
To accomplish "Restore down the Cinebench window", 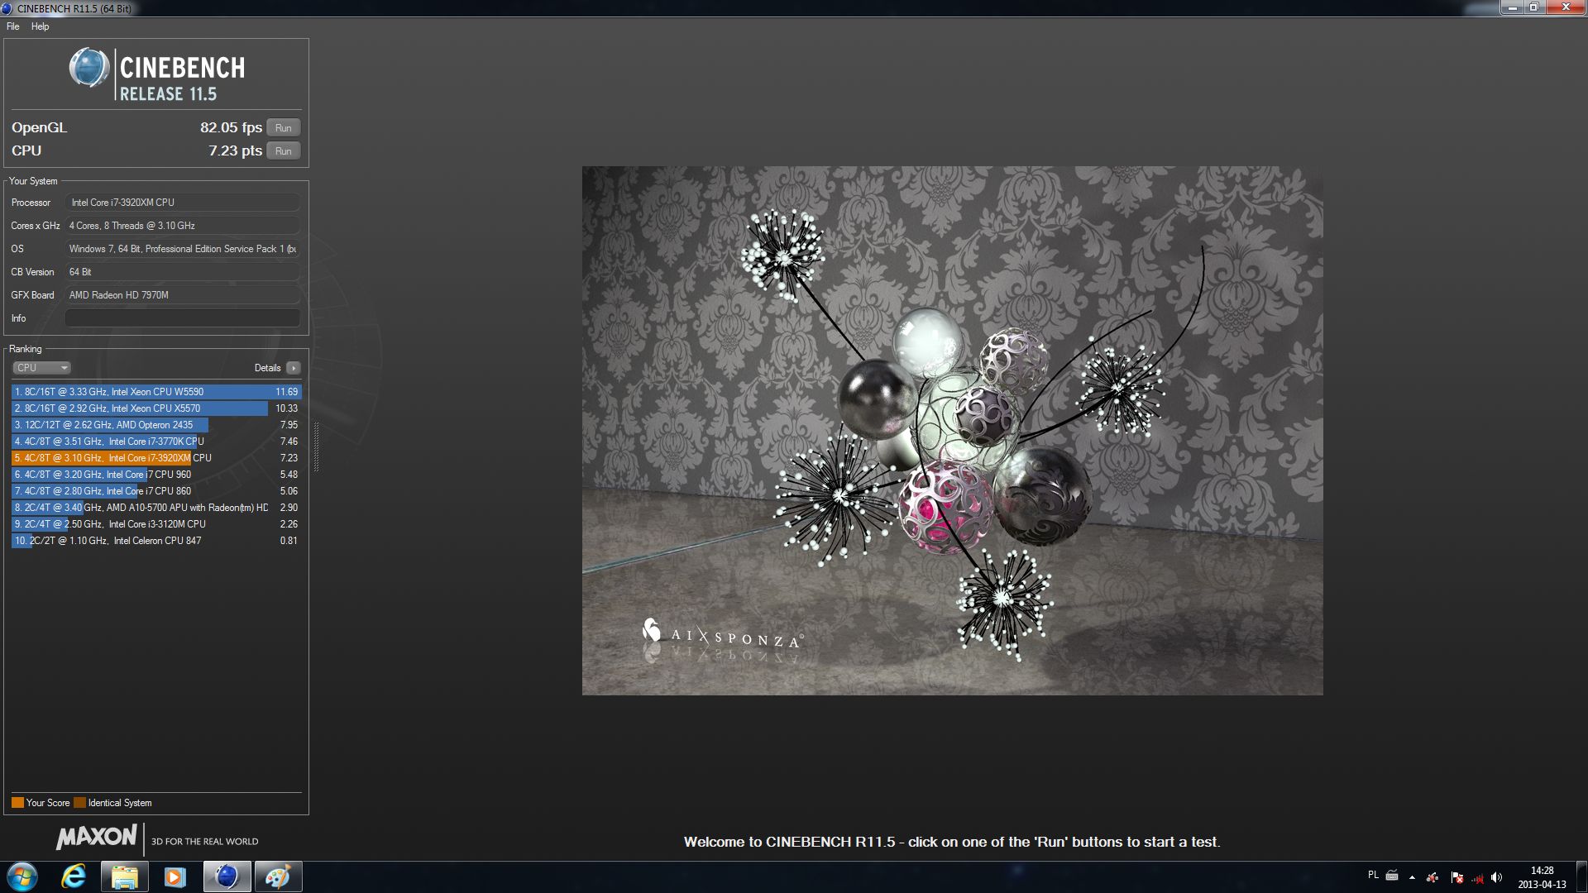I will pos(1534,7).
